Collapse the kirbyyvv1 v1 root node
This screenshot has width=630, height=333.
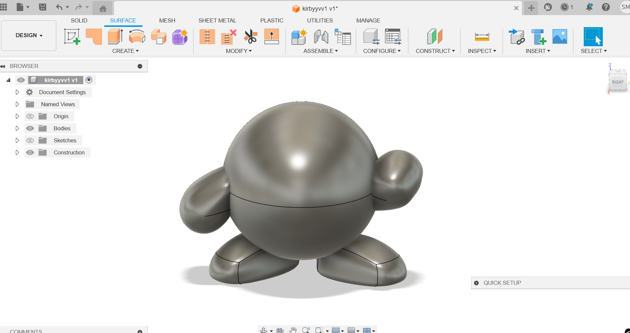click(9, 80)
